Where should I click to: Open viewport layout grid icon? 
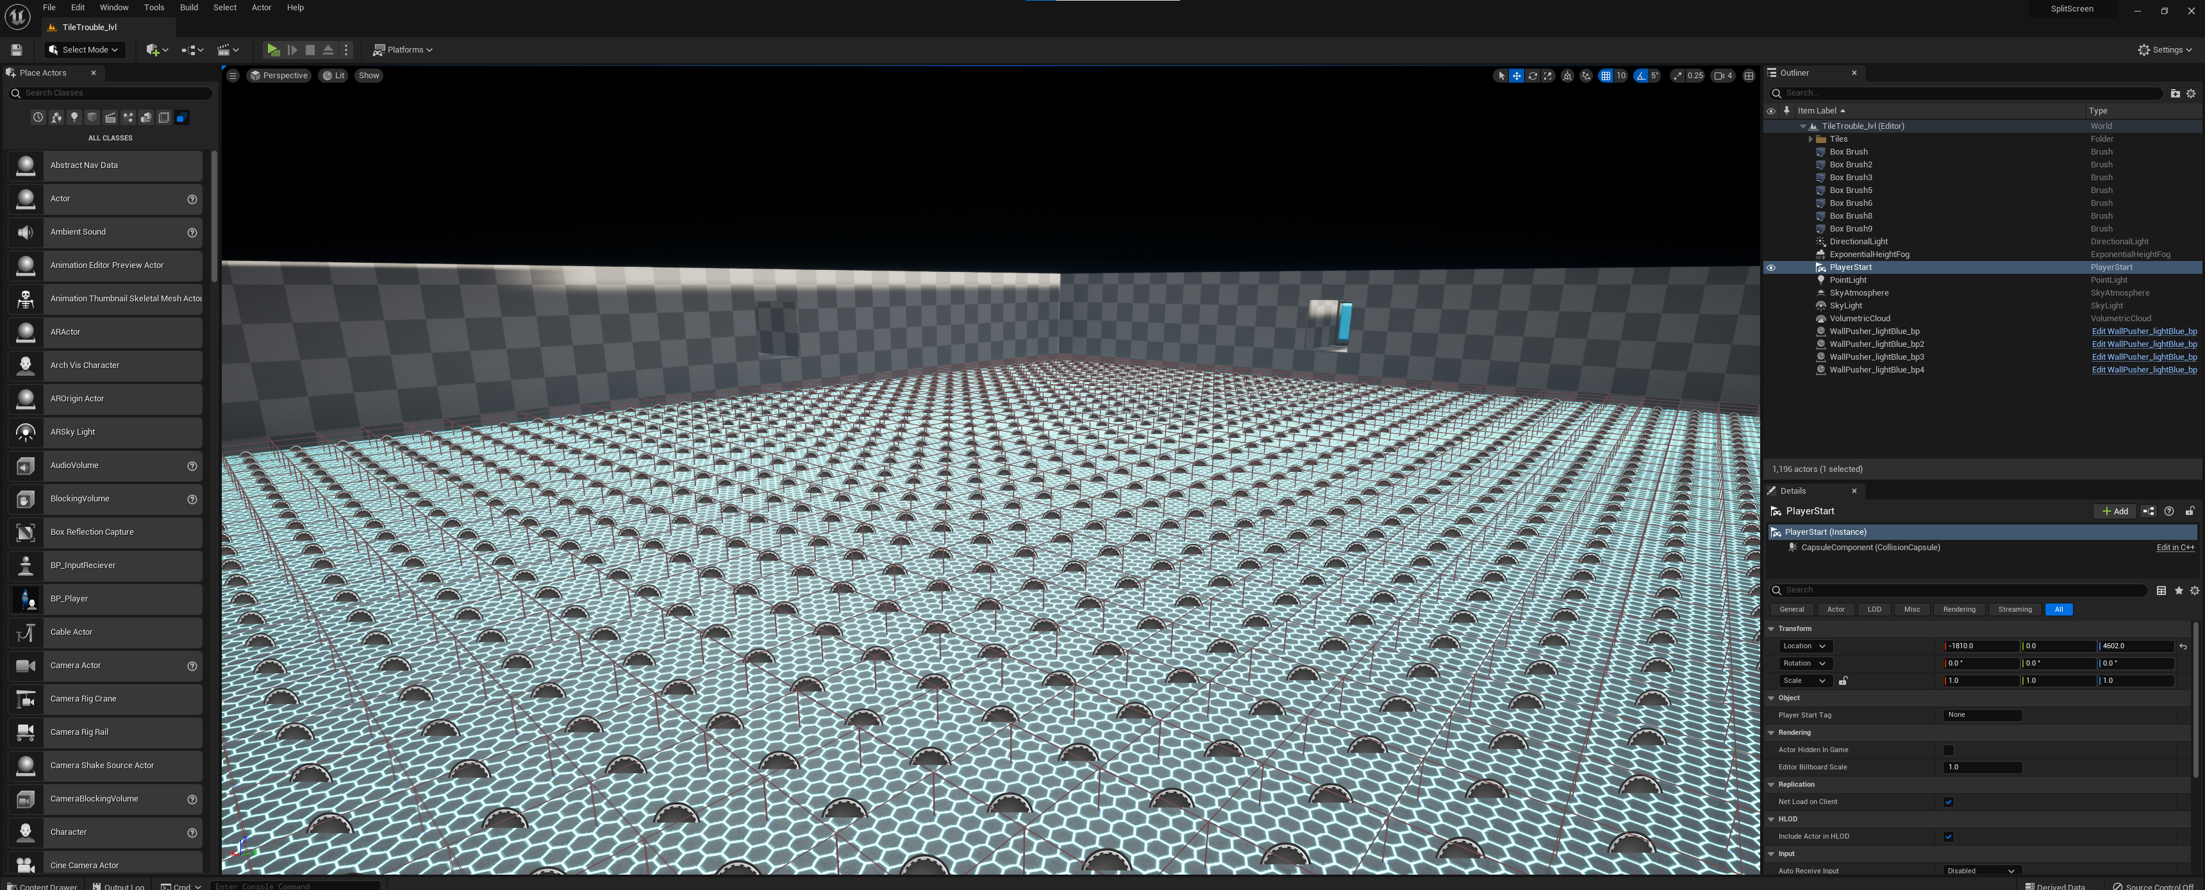coord(1749,76)
